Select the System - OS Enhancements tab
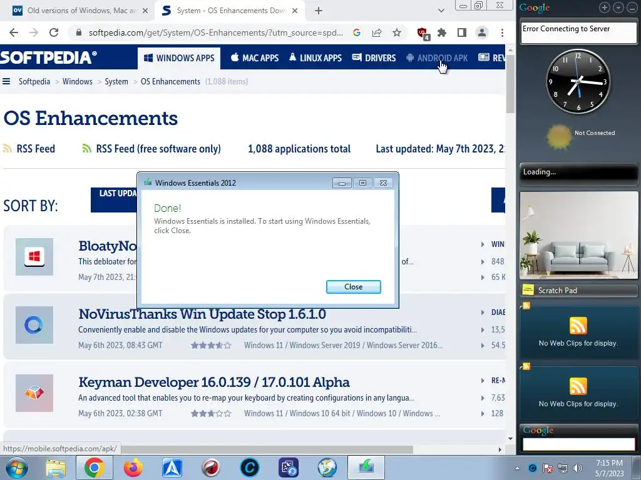The image size is (641, 480). pos(229,11)
